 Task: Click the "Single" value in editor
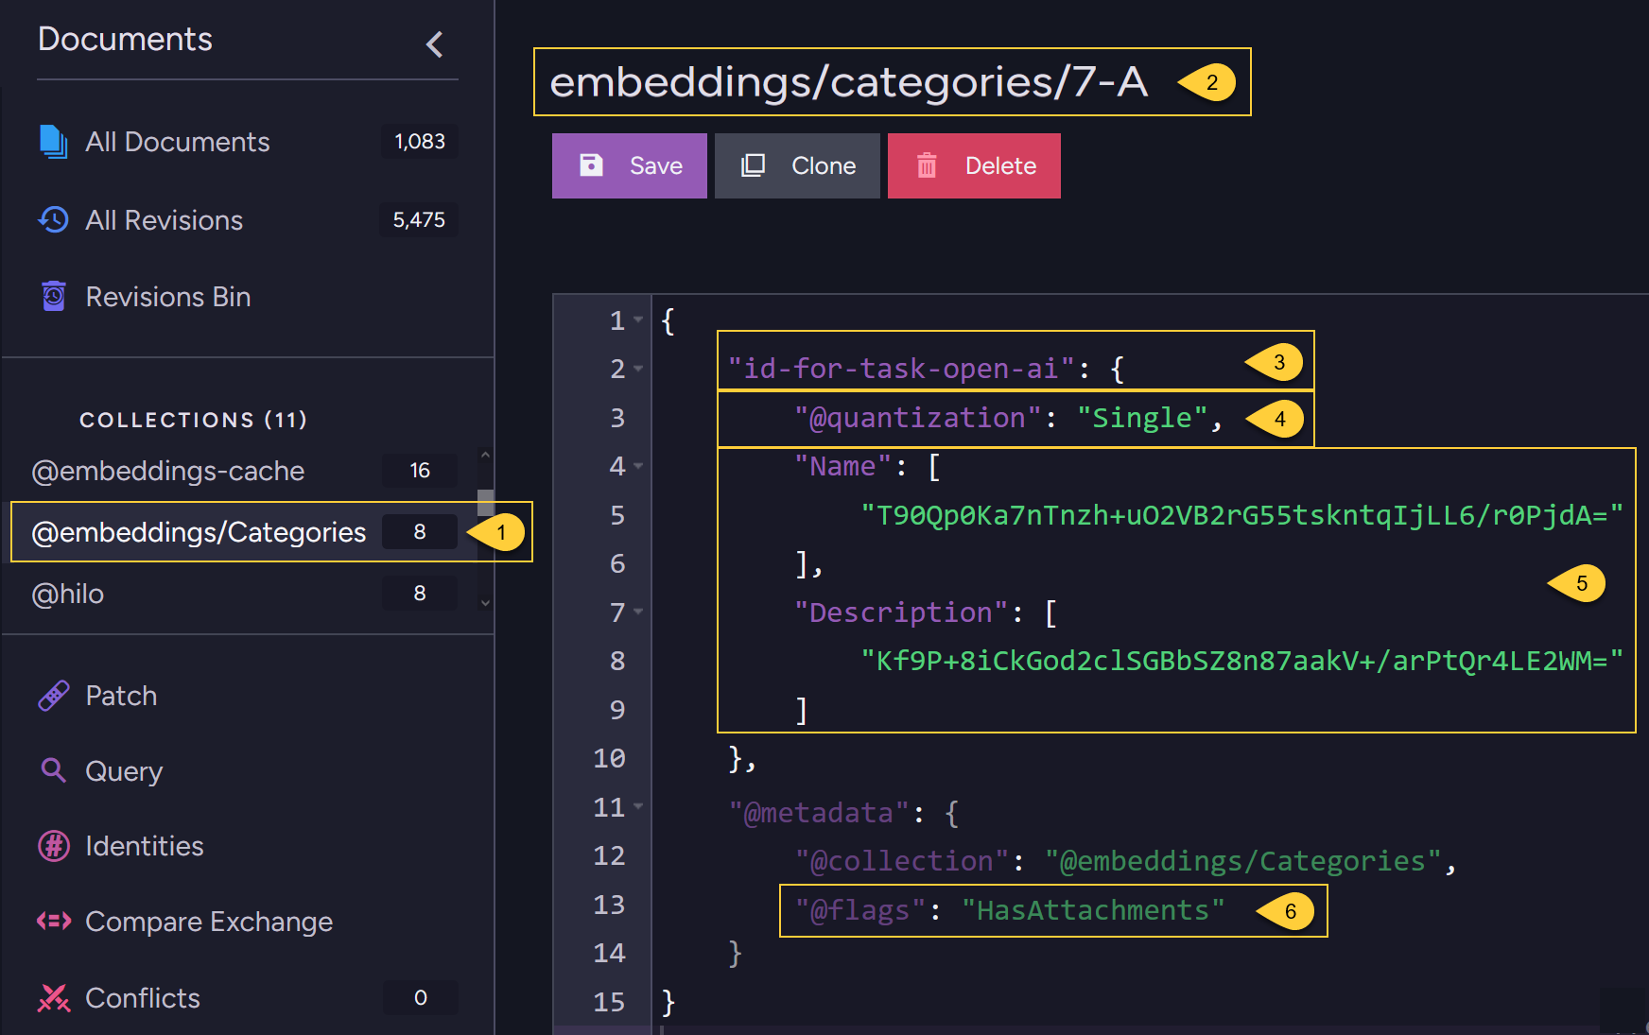click(1142, 418)
